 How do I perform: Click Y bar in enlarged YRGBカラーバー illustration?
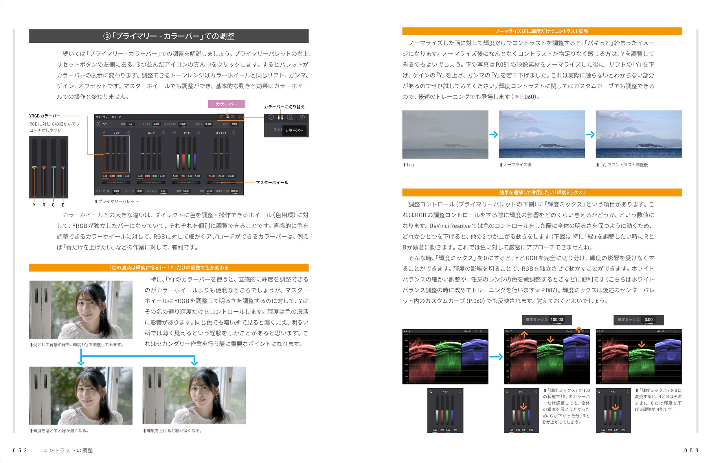(34, 167)
